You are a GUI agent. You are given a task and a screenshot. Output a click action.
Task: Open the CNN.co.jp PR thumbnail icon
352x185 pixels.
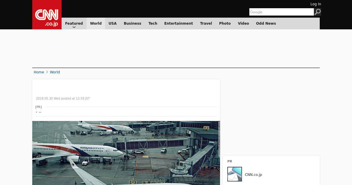235,174
